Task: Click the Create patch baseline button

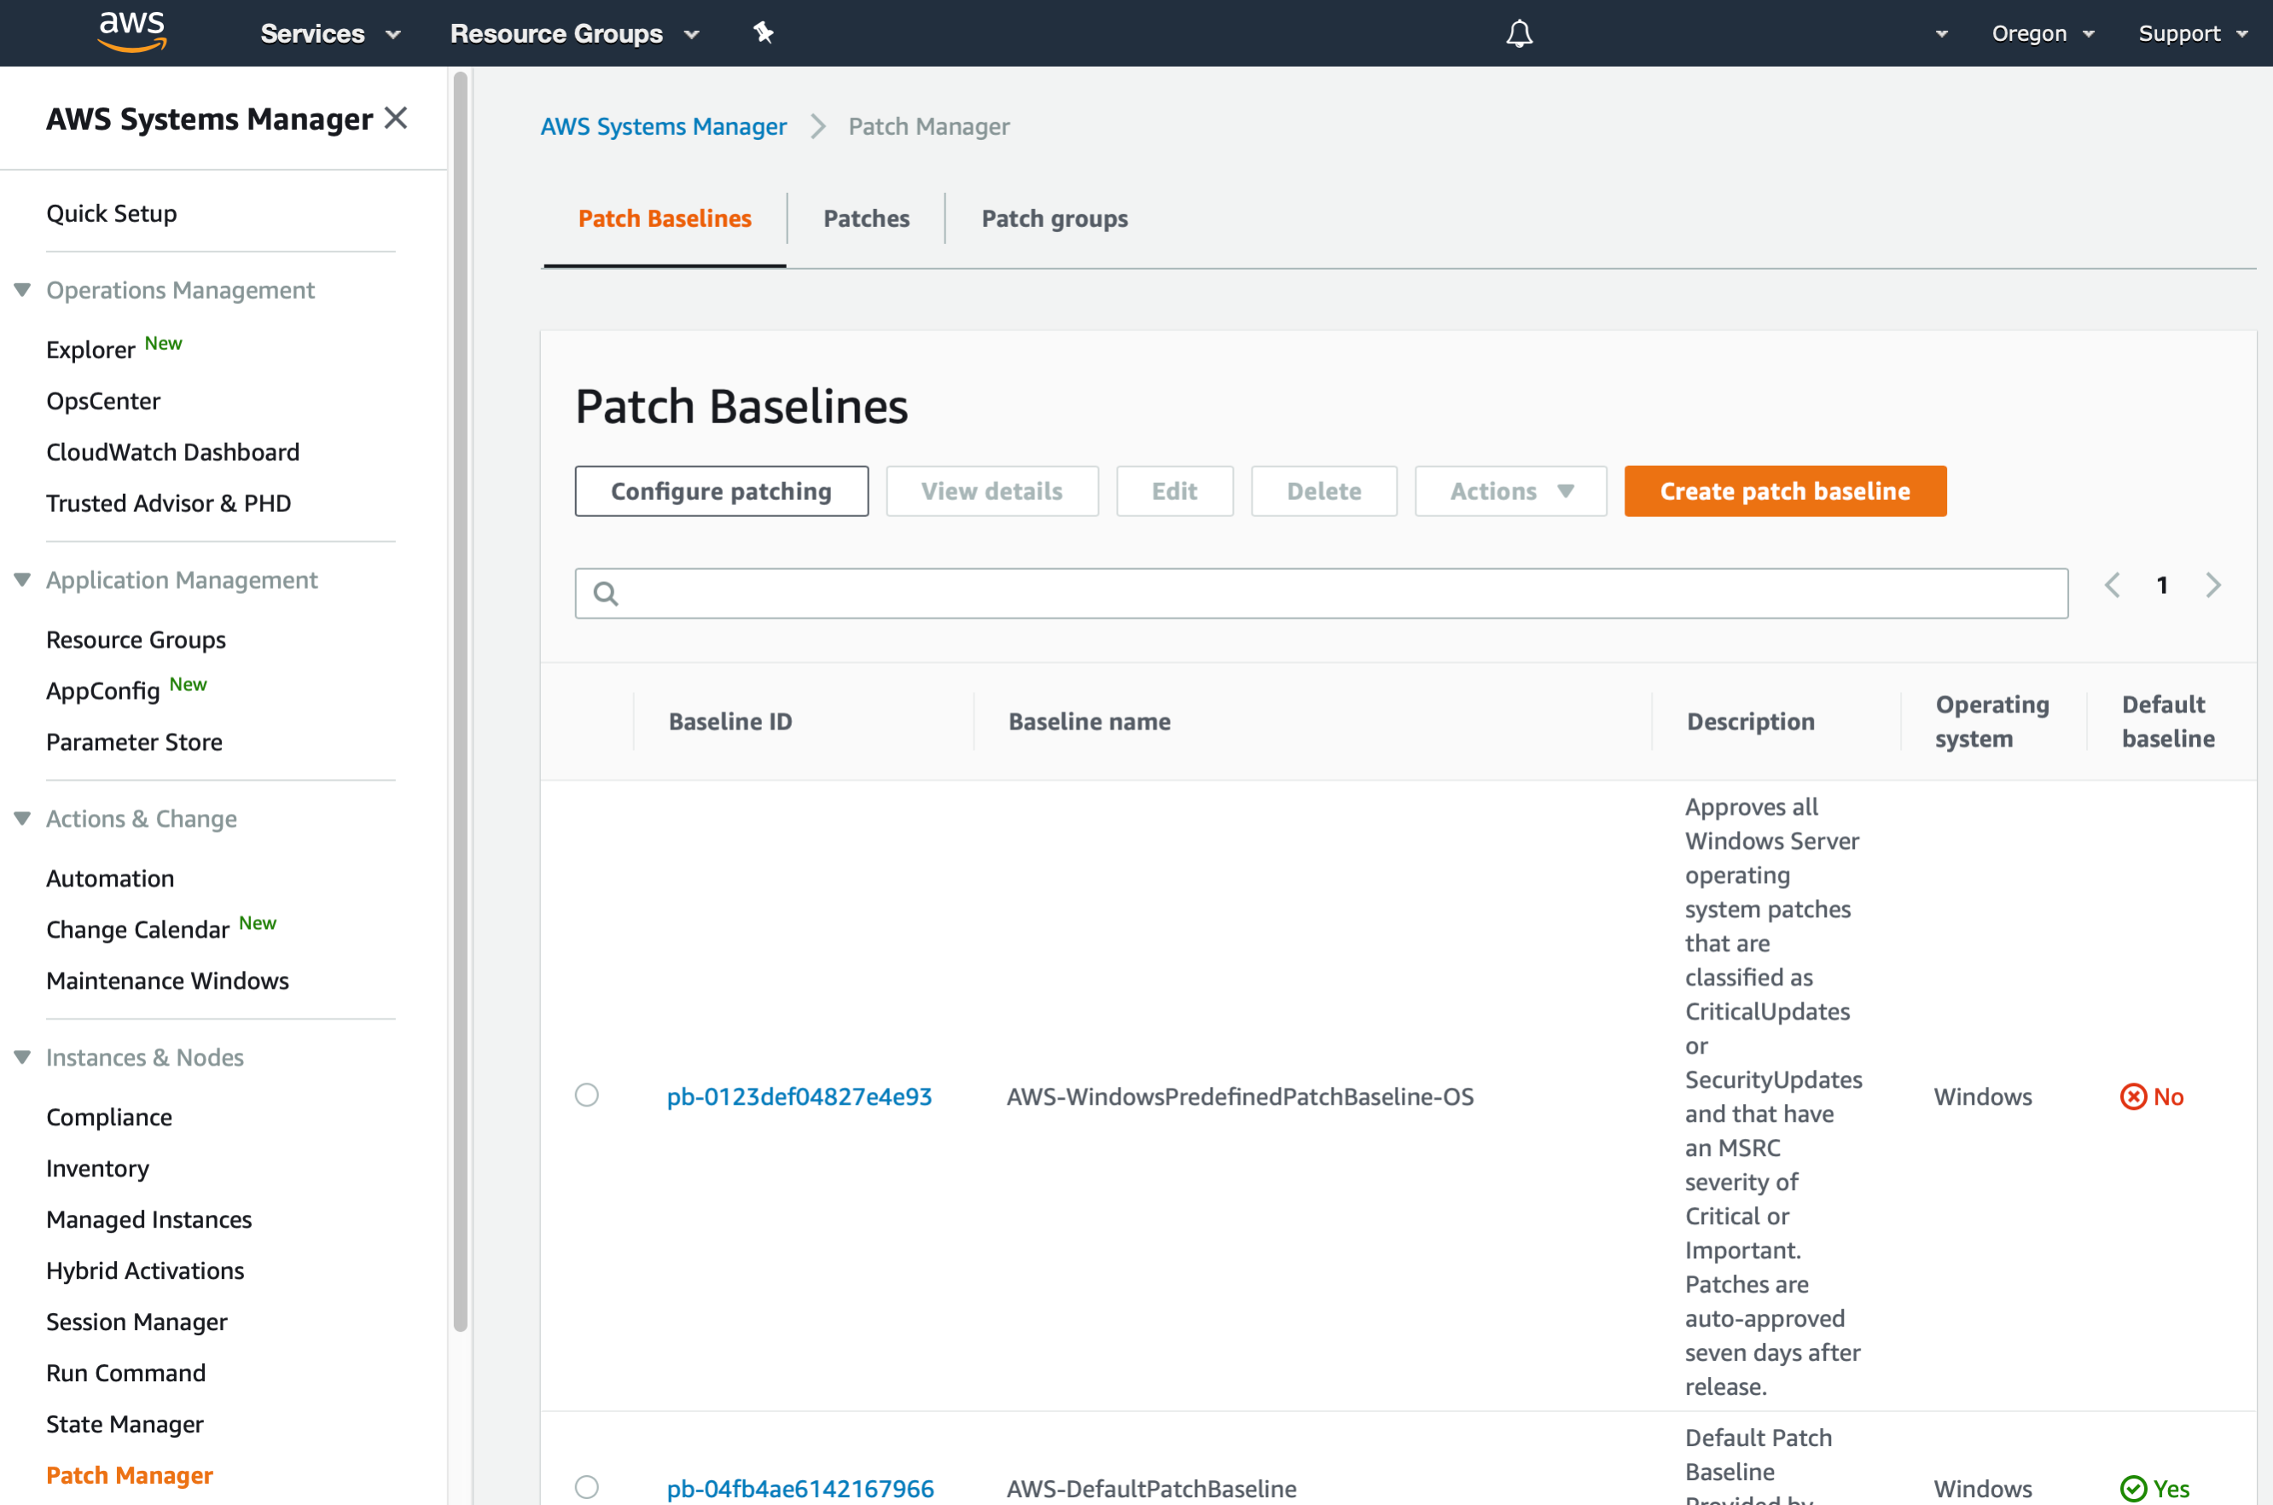Action: 1784,491
